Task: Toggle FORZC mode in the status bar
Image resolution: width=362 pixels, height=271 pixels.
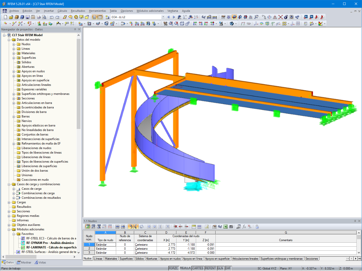Action: click(174, 268)
